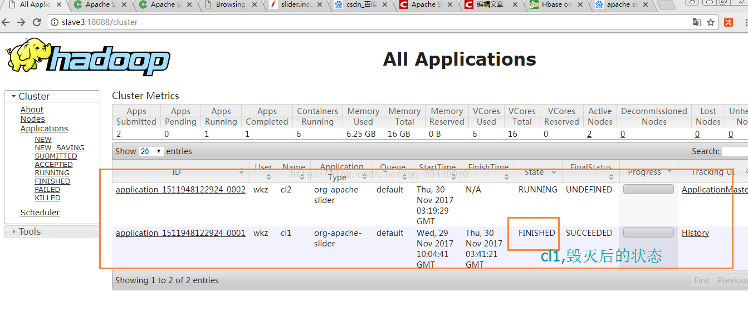The width and height of the screenshot is (748, 336).
Task: Click progress bar of application cl2
Action: pos(648,189)
